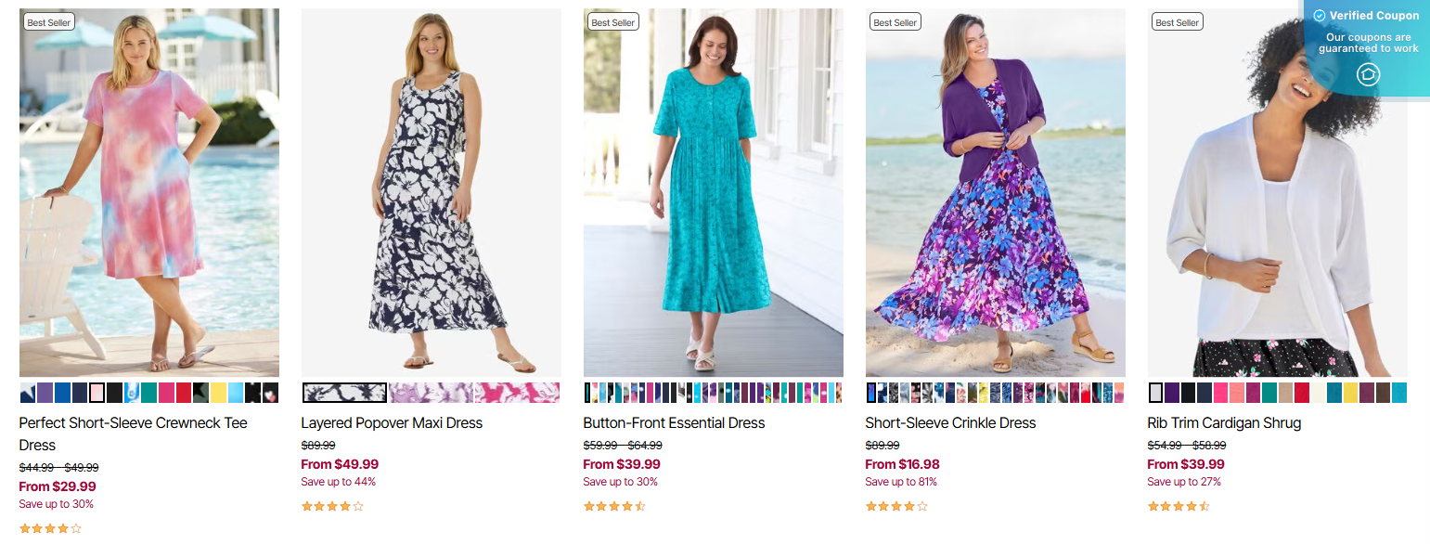Go to Button-Front Essential Dress product page
Screen dimensions: 1430x544
674,422
